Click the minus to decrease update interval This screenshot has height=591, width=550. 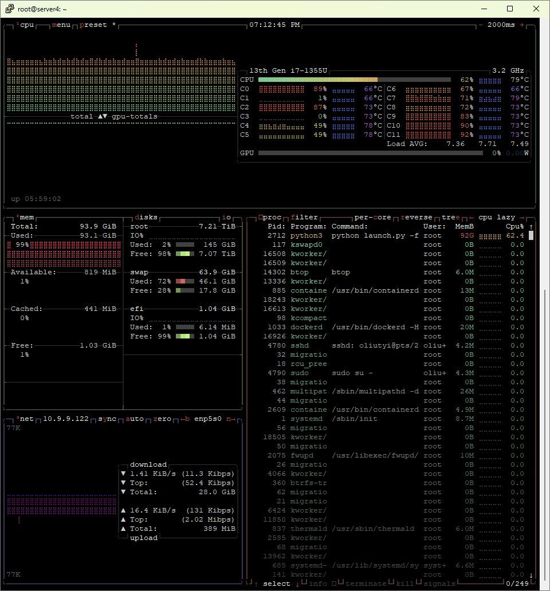(x=481, y=25)
